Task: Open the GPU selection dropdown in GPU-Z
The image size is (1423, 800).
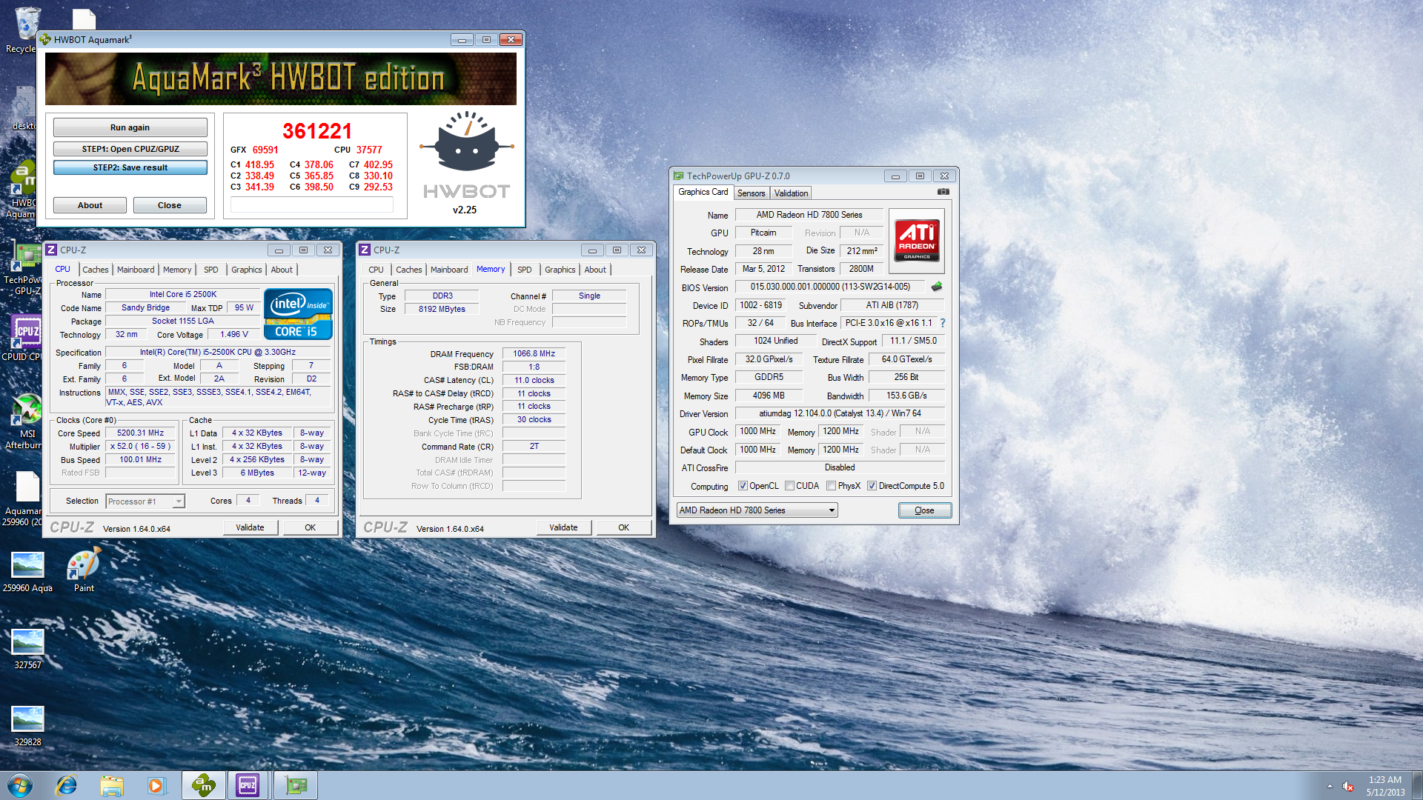Action: (x=757, y=510)
